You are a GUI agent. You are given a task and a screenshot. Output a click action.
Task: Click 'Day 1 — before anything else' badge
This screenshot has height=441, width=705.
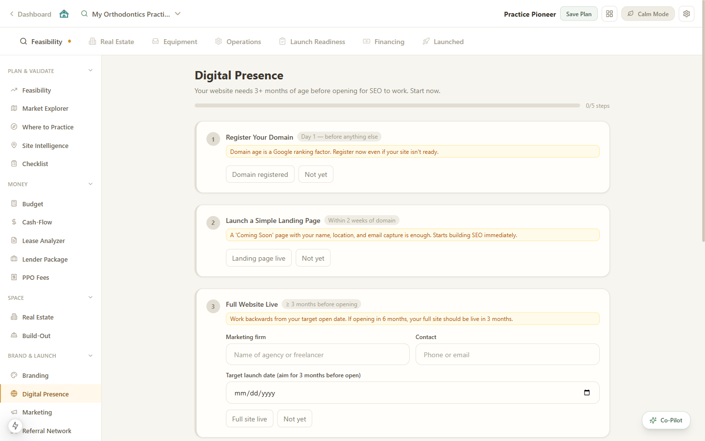click(x=339, y=137)
